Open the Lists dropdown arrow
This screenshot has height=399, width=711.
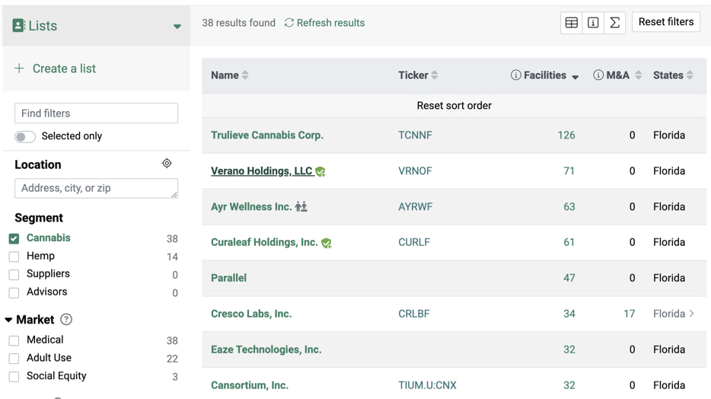click(x=177, y=27)
